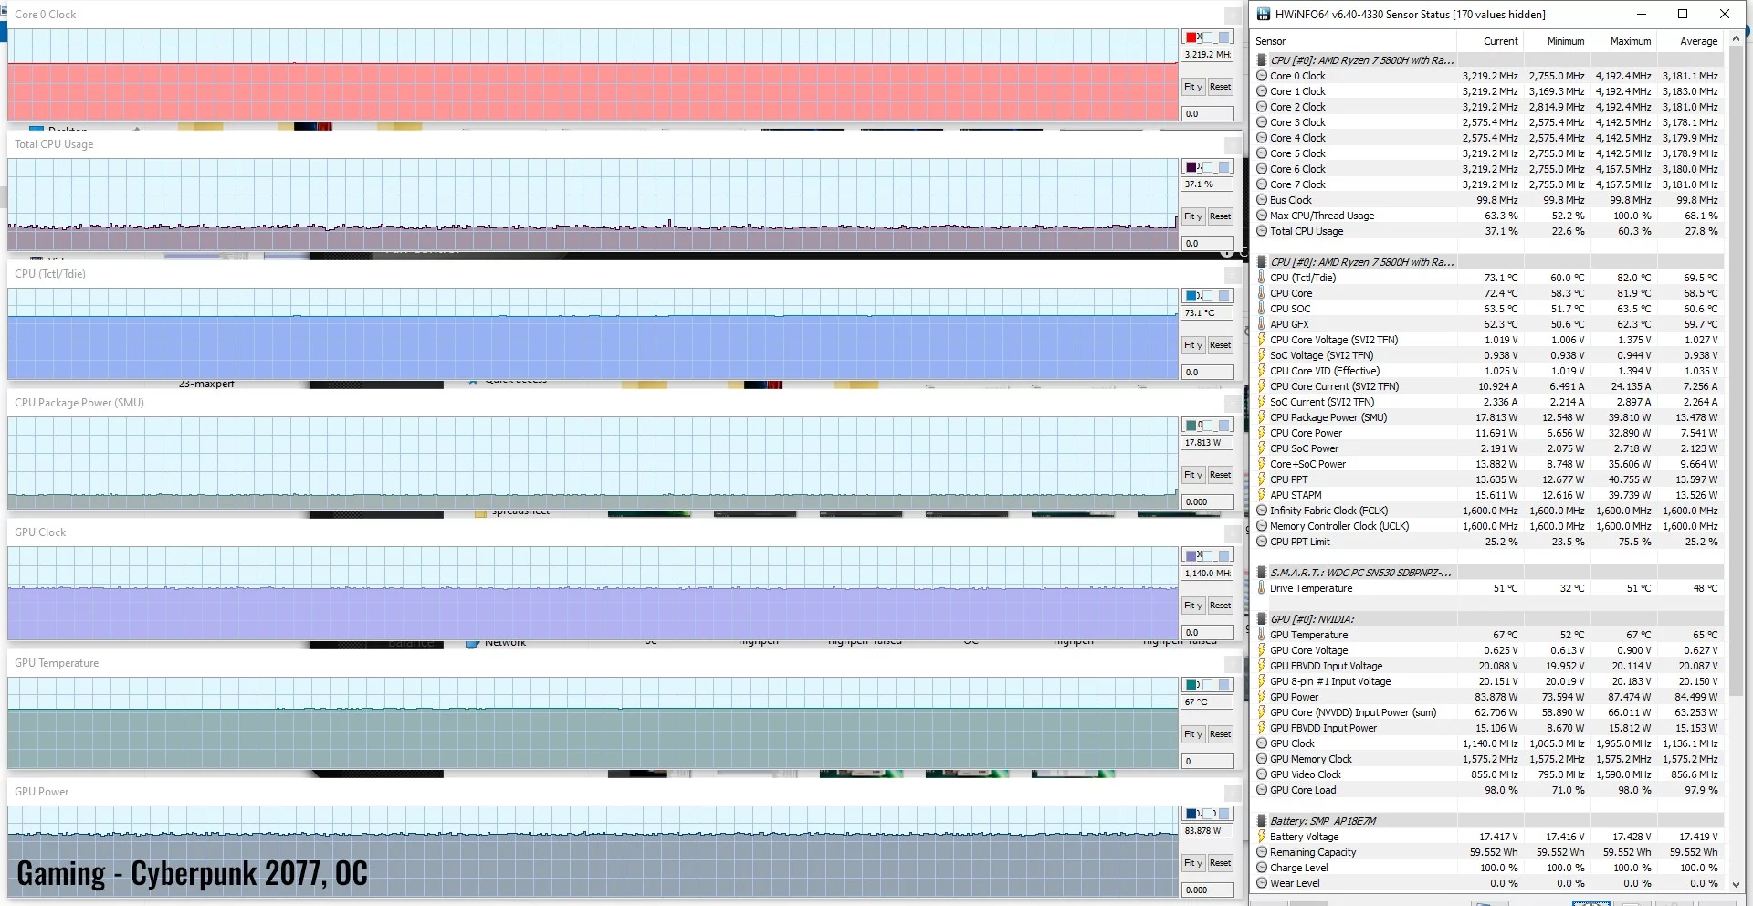This screenshot has height=906, width=1753.
Task: Click the Maximum column header
Action: point(1630,41)
